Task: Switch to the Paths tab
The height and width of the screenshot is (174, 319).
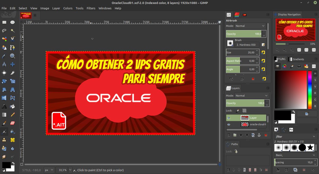Action: click(x=232, y=144)
